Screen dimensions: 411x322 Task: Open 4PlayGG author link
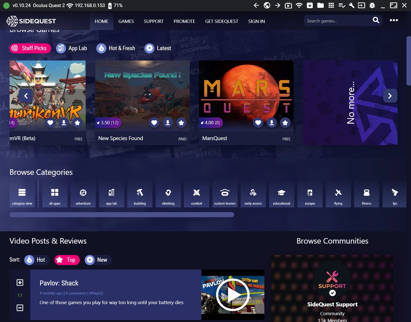96,294
